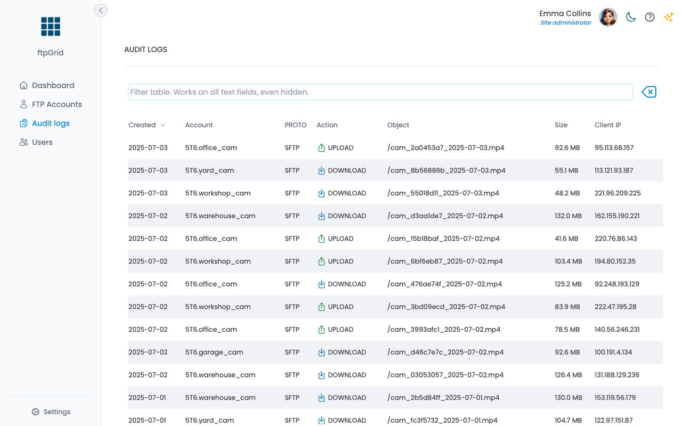This screenshot has height=426, width=682.
Task: Click the Users group icon
Action: click(23, 142)
